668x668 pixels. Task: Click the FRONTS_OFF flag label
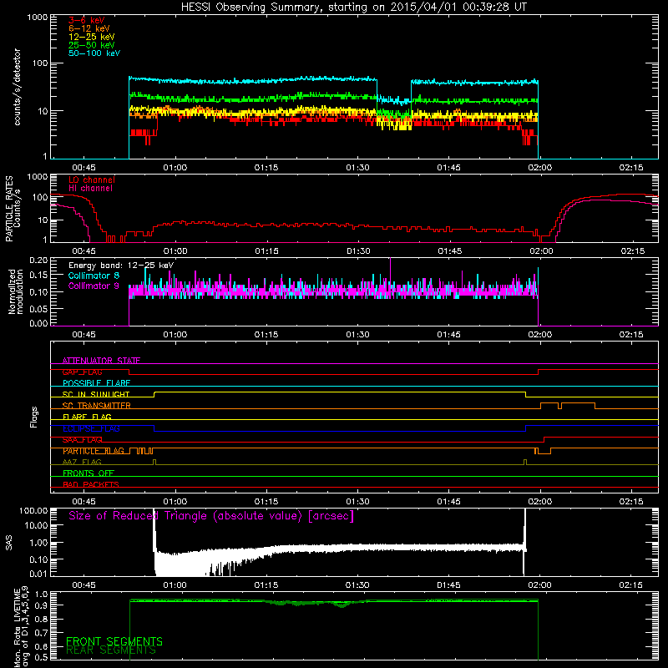tap(89, 473)
